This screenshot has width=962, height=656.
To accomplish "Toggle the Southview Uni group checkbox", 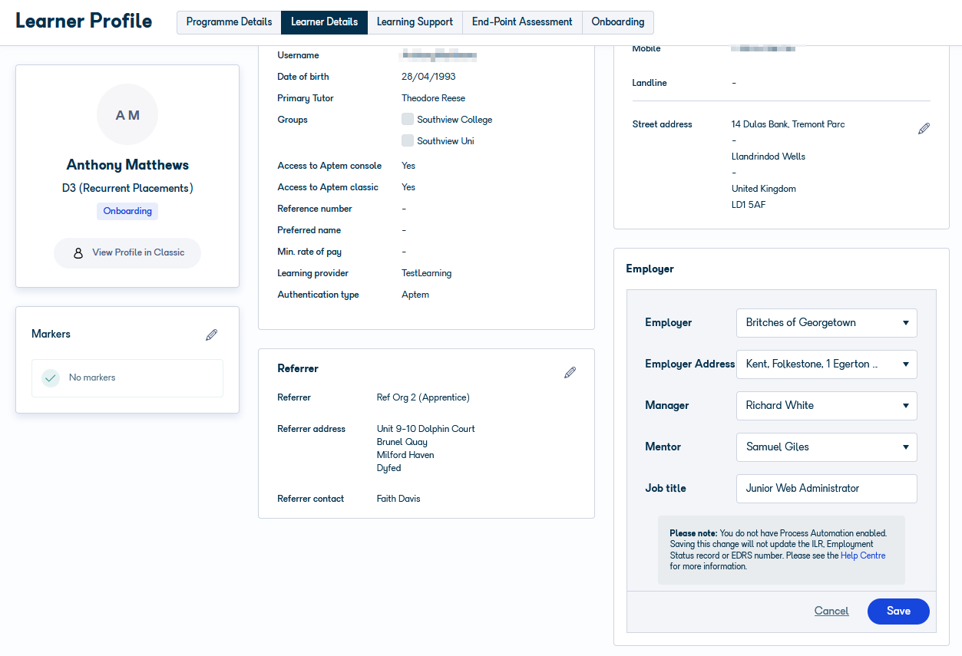I will (x=407, y=140).
